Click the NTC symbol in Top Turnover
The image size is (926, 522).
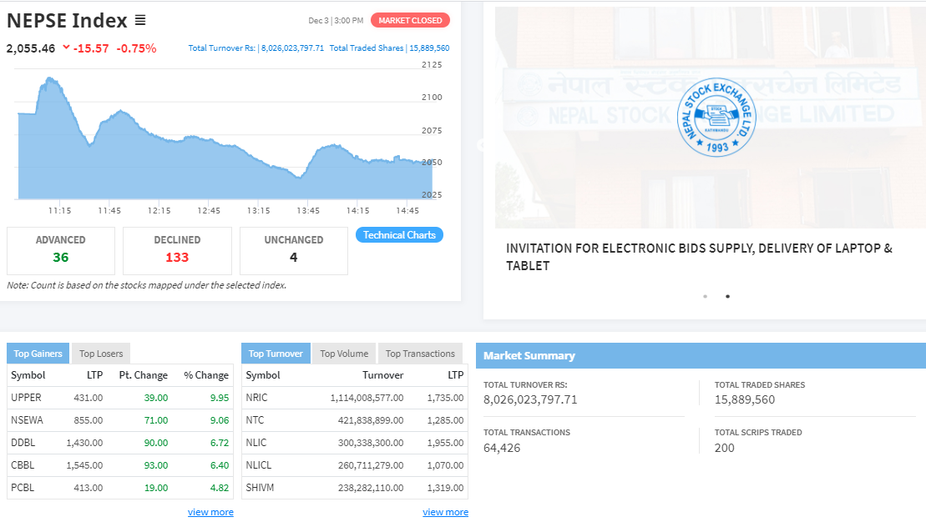tap(255, 420)
